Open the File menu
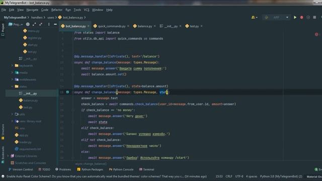This screenshot has height=181, width=322. tap(4, 10)
